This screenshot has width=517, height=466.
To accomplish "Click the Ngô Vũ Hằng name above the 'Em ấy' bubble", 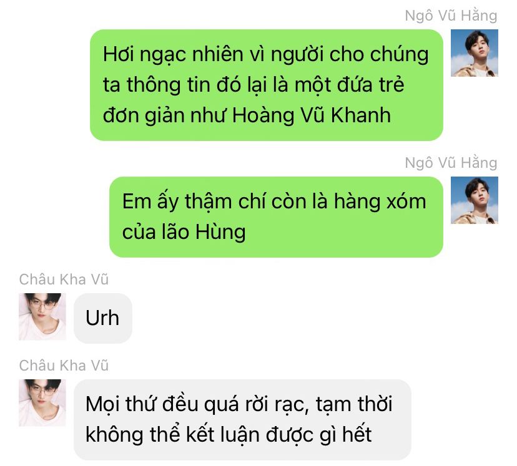I will point(451,163).
